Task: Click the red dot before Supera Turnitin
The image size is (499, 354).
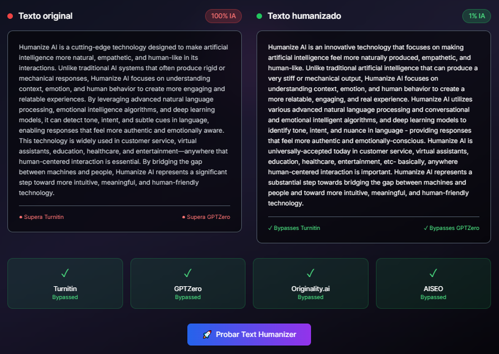Action: click(20, 217)
